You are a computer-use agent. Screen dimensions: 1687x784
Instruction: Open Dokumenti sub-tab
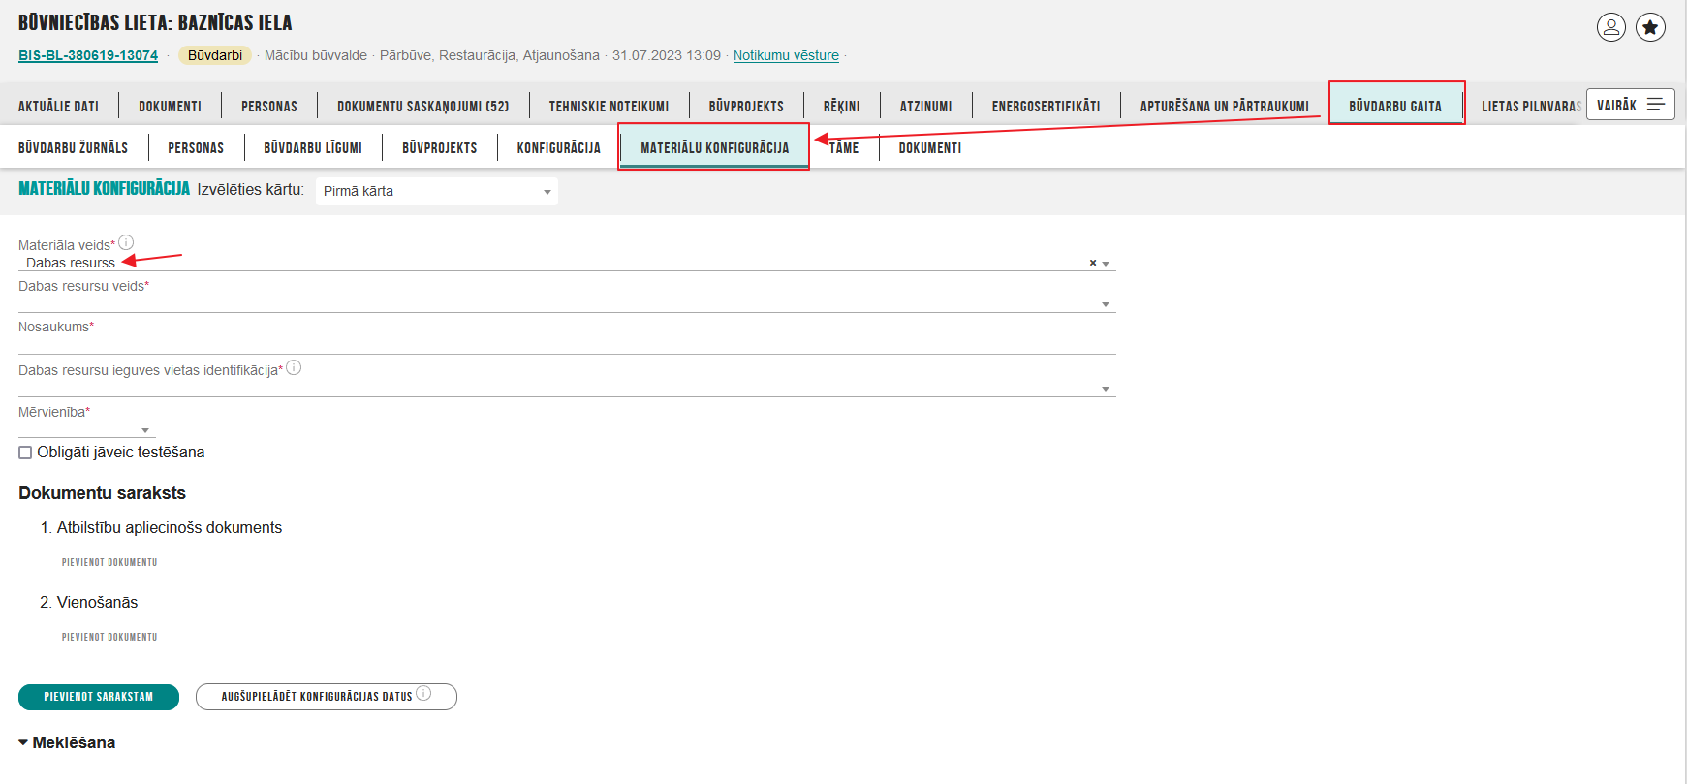(930, 147)
